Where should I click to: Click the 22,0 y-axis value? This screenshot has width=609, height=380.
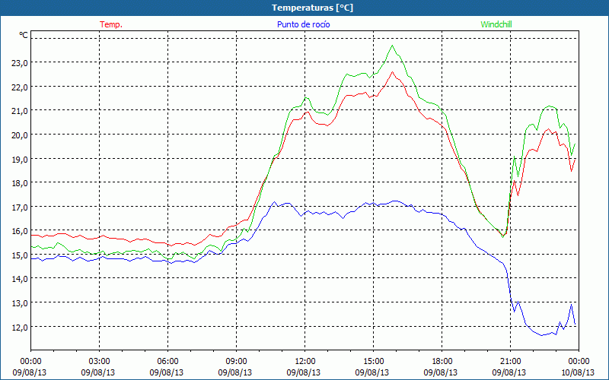20,87
